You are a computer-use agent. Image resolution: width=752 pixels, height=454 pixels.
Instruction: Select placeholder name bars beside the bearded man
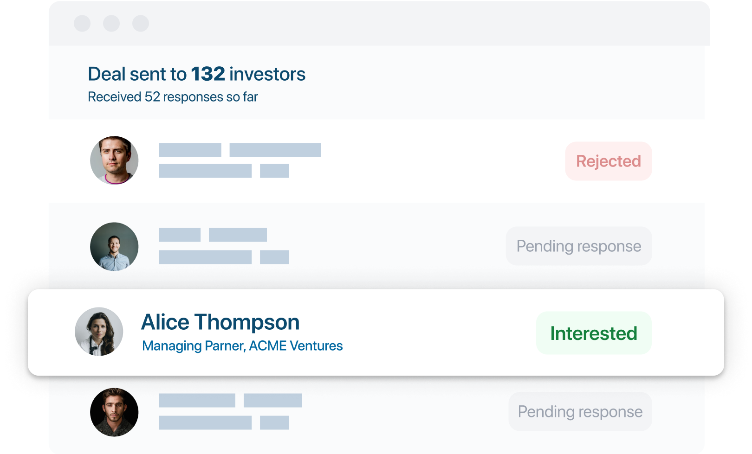(x=230, y=400)
